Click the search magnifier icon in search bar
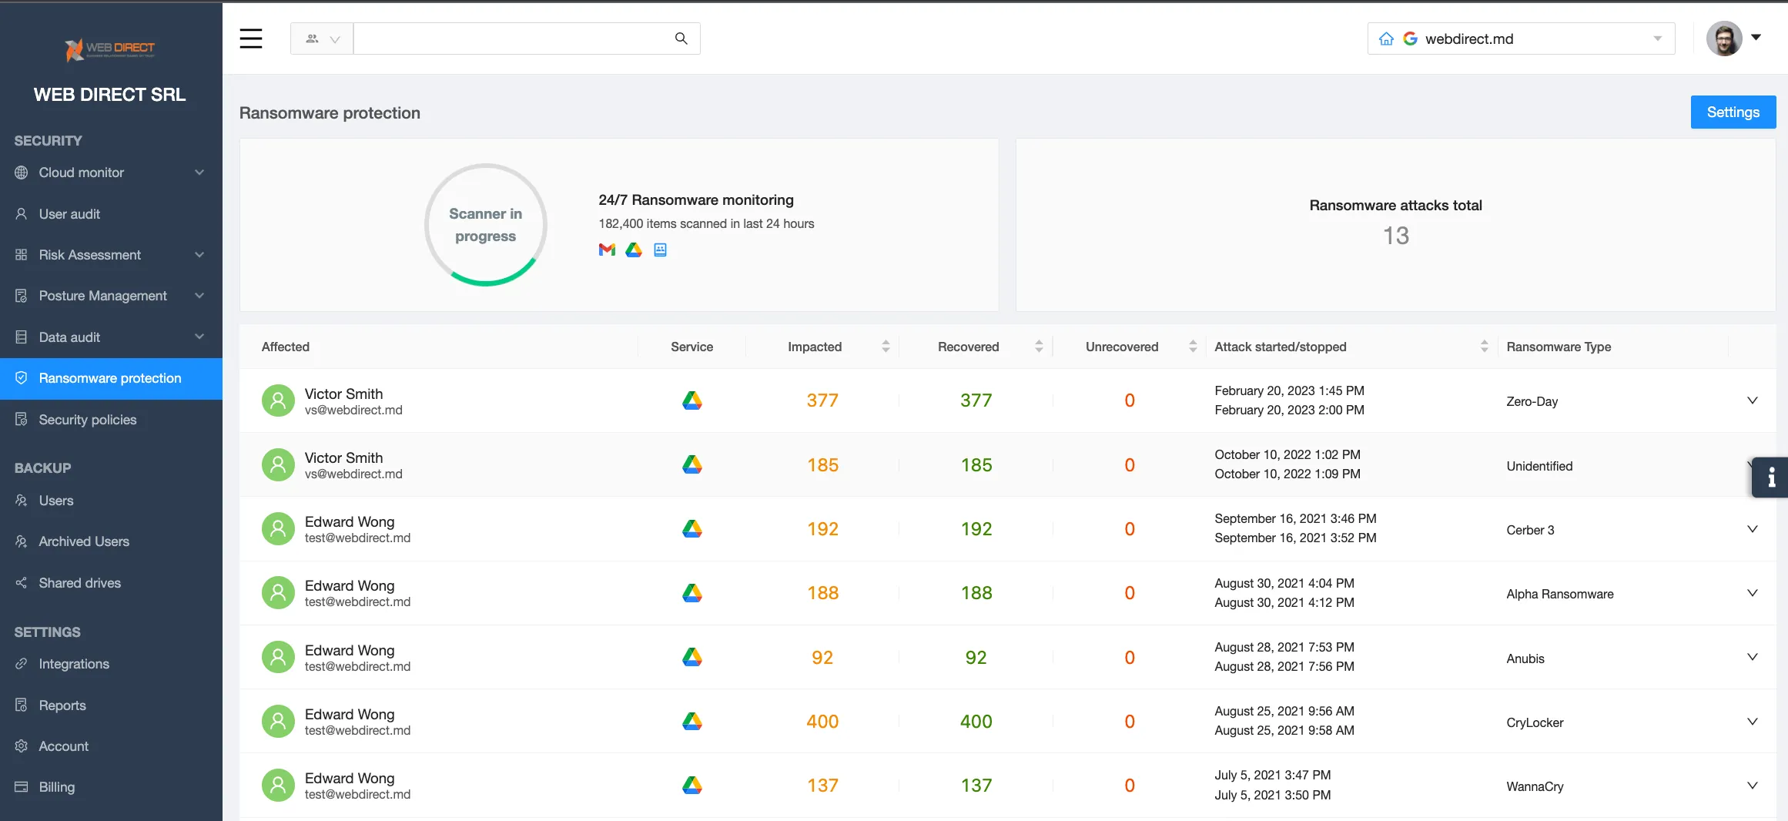 click(x=681, y=38)
